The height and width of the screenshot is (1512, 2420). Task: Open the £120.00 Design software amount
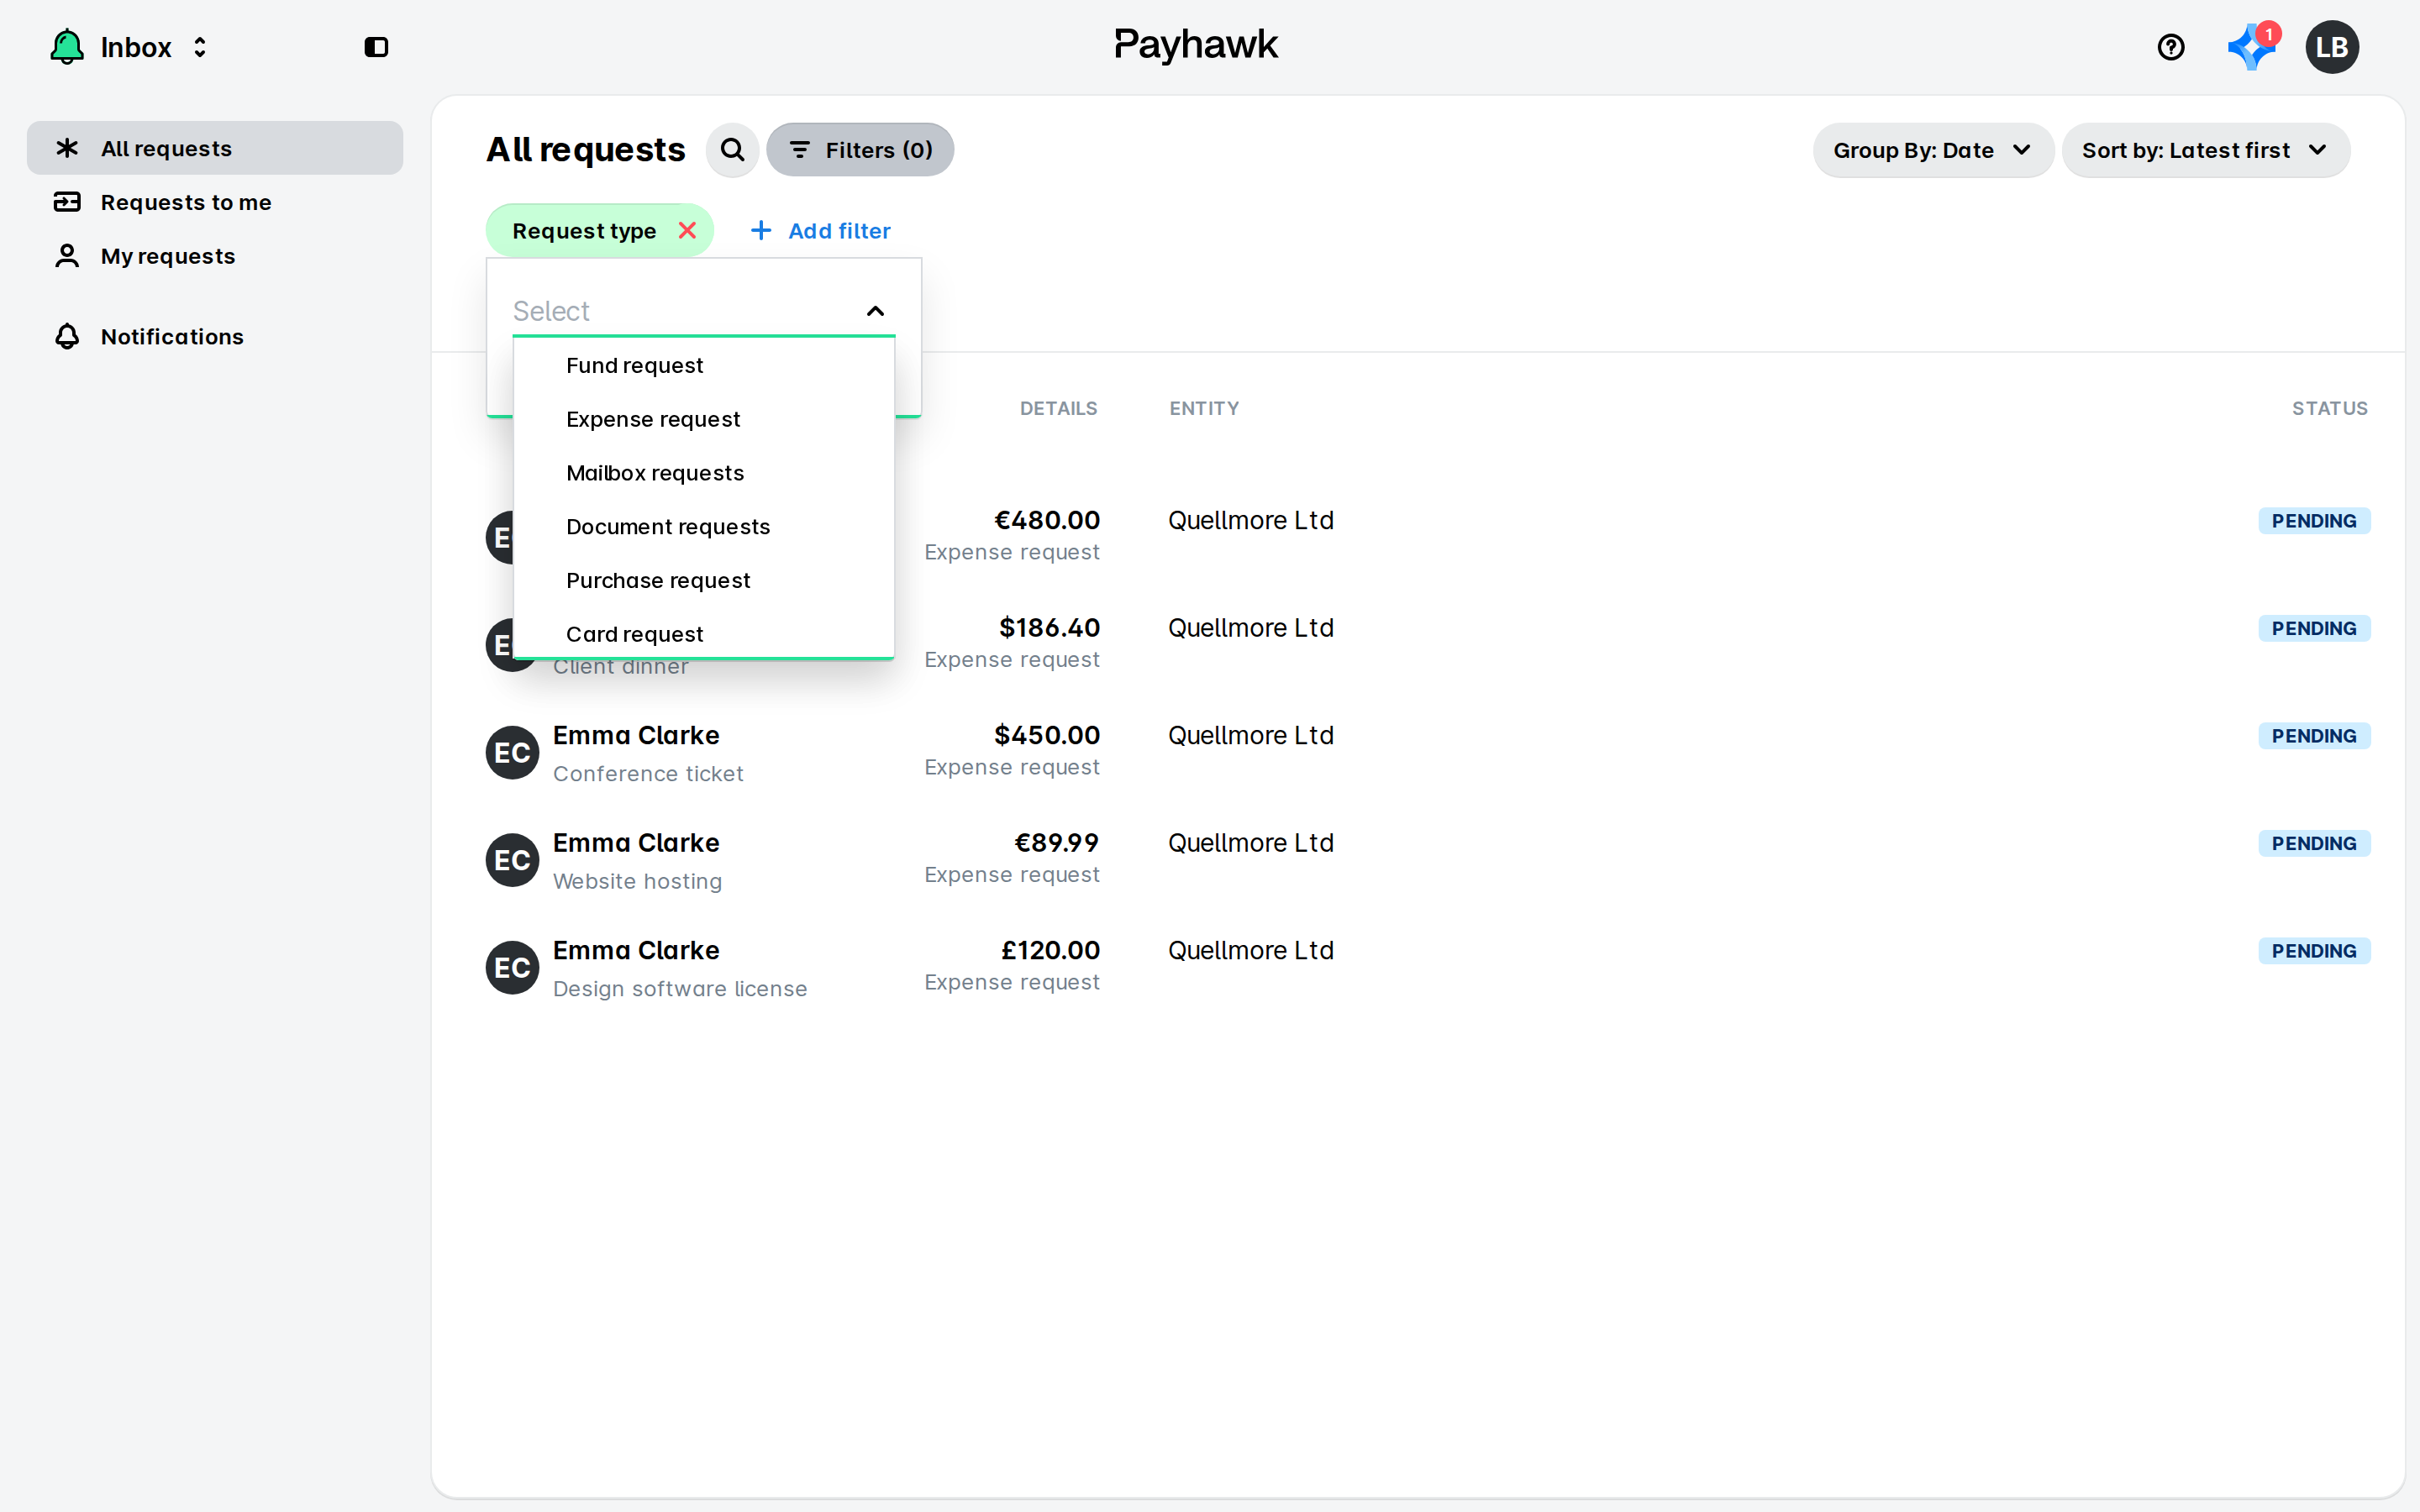tap(1050, 950)
